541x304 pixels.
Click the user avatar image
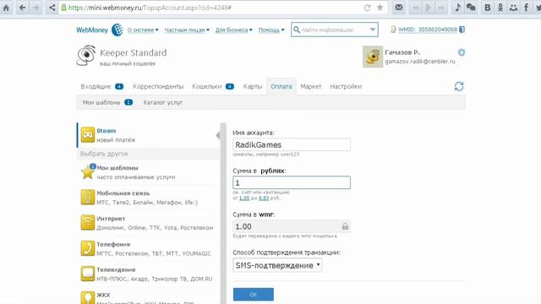click(373, 57)
